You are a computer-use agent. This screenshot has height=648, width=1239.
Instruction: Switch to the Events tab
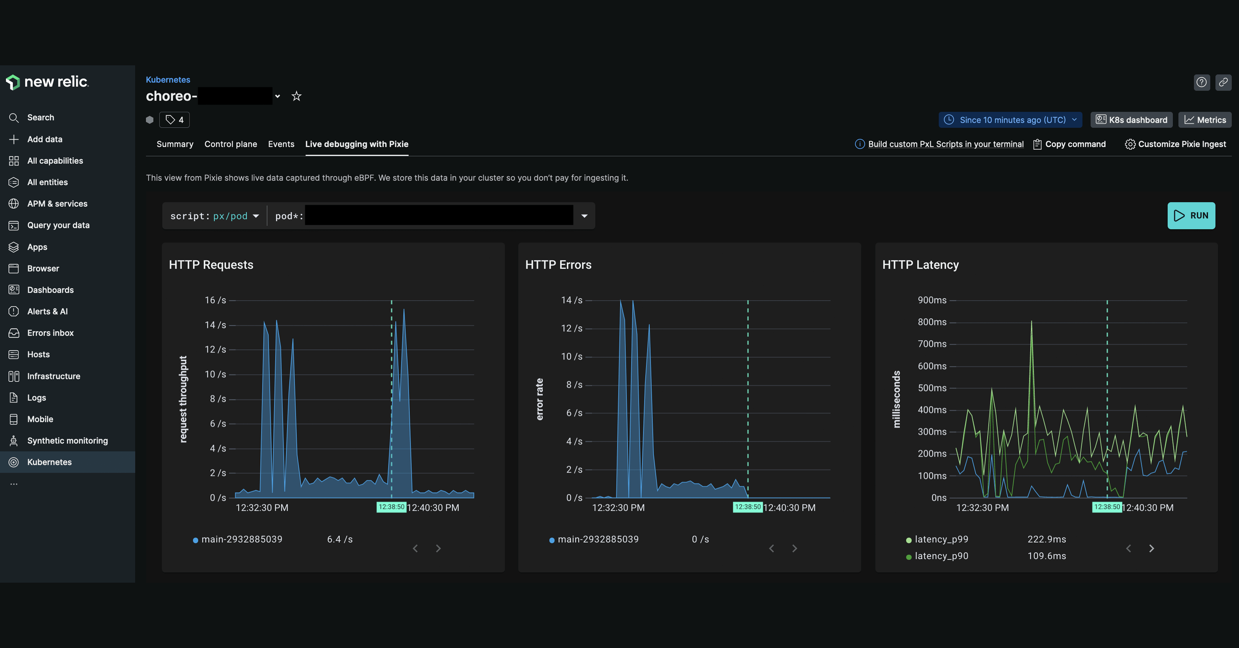click(x=281, y=144)
